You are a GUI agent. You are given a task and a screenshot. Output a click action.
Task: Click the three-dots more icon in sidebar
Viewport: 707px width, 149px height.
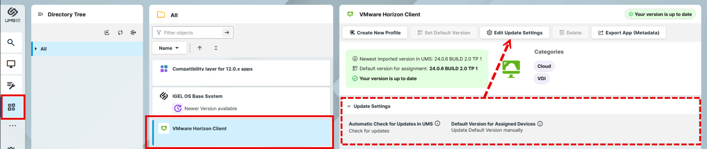[13, 126]
